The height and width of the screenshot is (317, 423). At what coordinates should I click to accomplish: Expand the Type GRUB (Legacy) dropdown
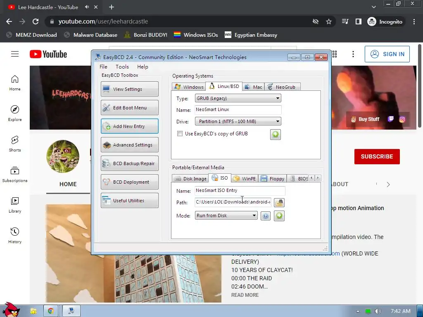tap(238, 98)
